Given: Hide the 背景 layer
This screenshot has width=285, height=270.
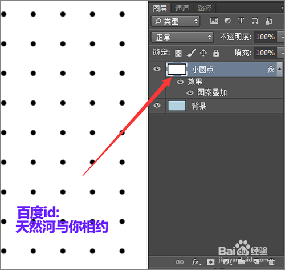Looking at the screenshot, I should [157, 105].
